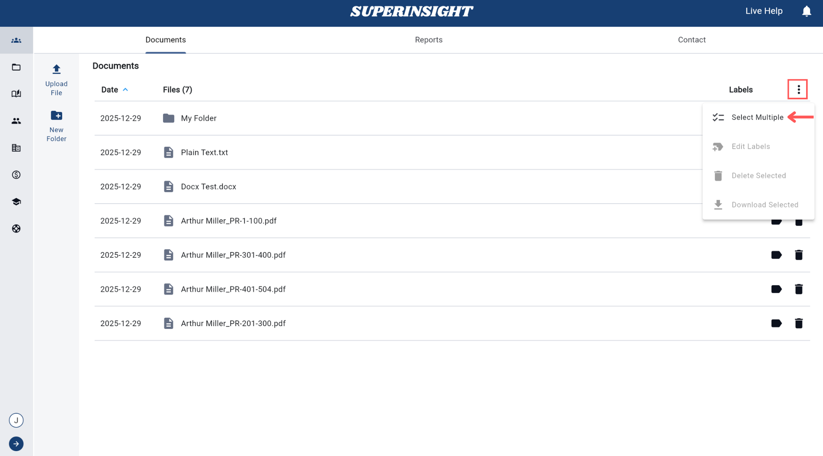Choose Select Multiple from the menu
823x456 pixels.
pos(757,117)
